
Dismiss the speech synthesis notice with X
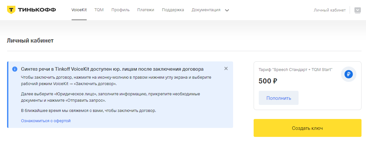[226, 68]
